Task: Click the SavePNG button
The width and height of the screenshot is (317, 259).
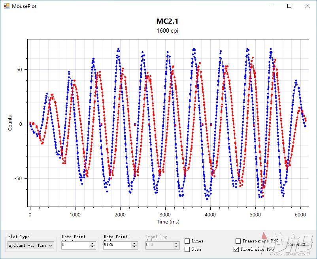Action: (296, 244)
